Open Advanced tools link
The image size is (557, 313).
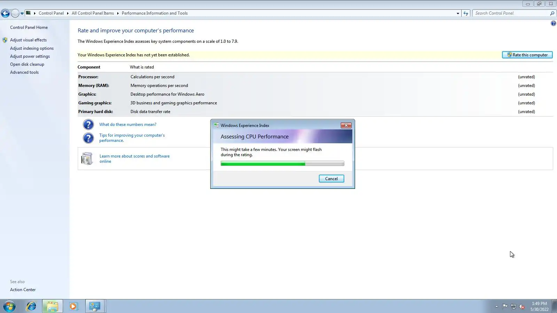(x=24, y=72)
